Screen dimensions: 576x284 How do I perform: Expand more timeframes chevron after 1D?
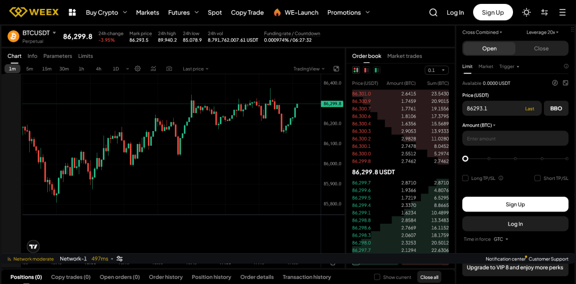[x=128, y=69]
